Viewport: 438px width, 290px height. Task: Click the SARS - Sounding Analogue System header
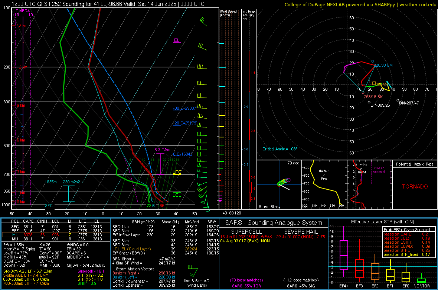[x=274, y=223]
